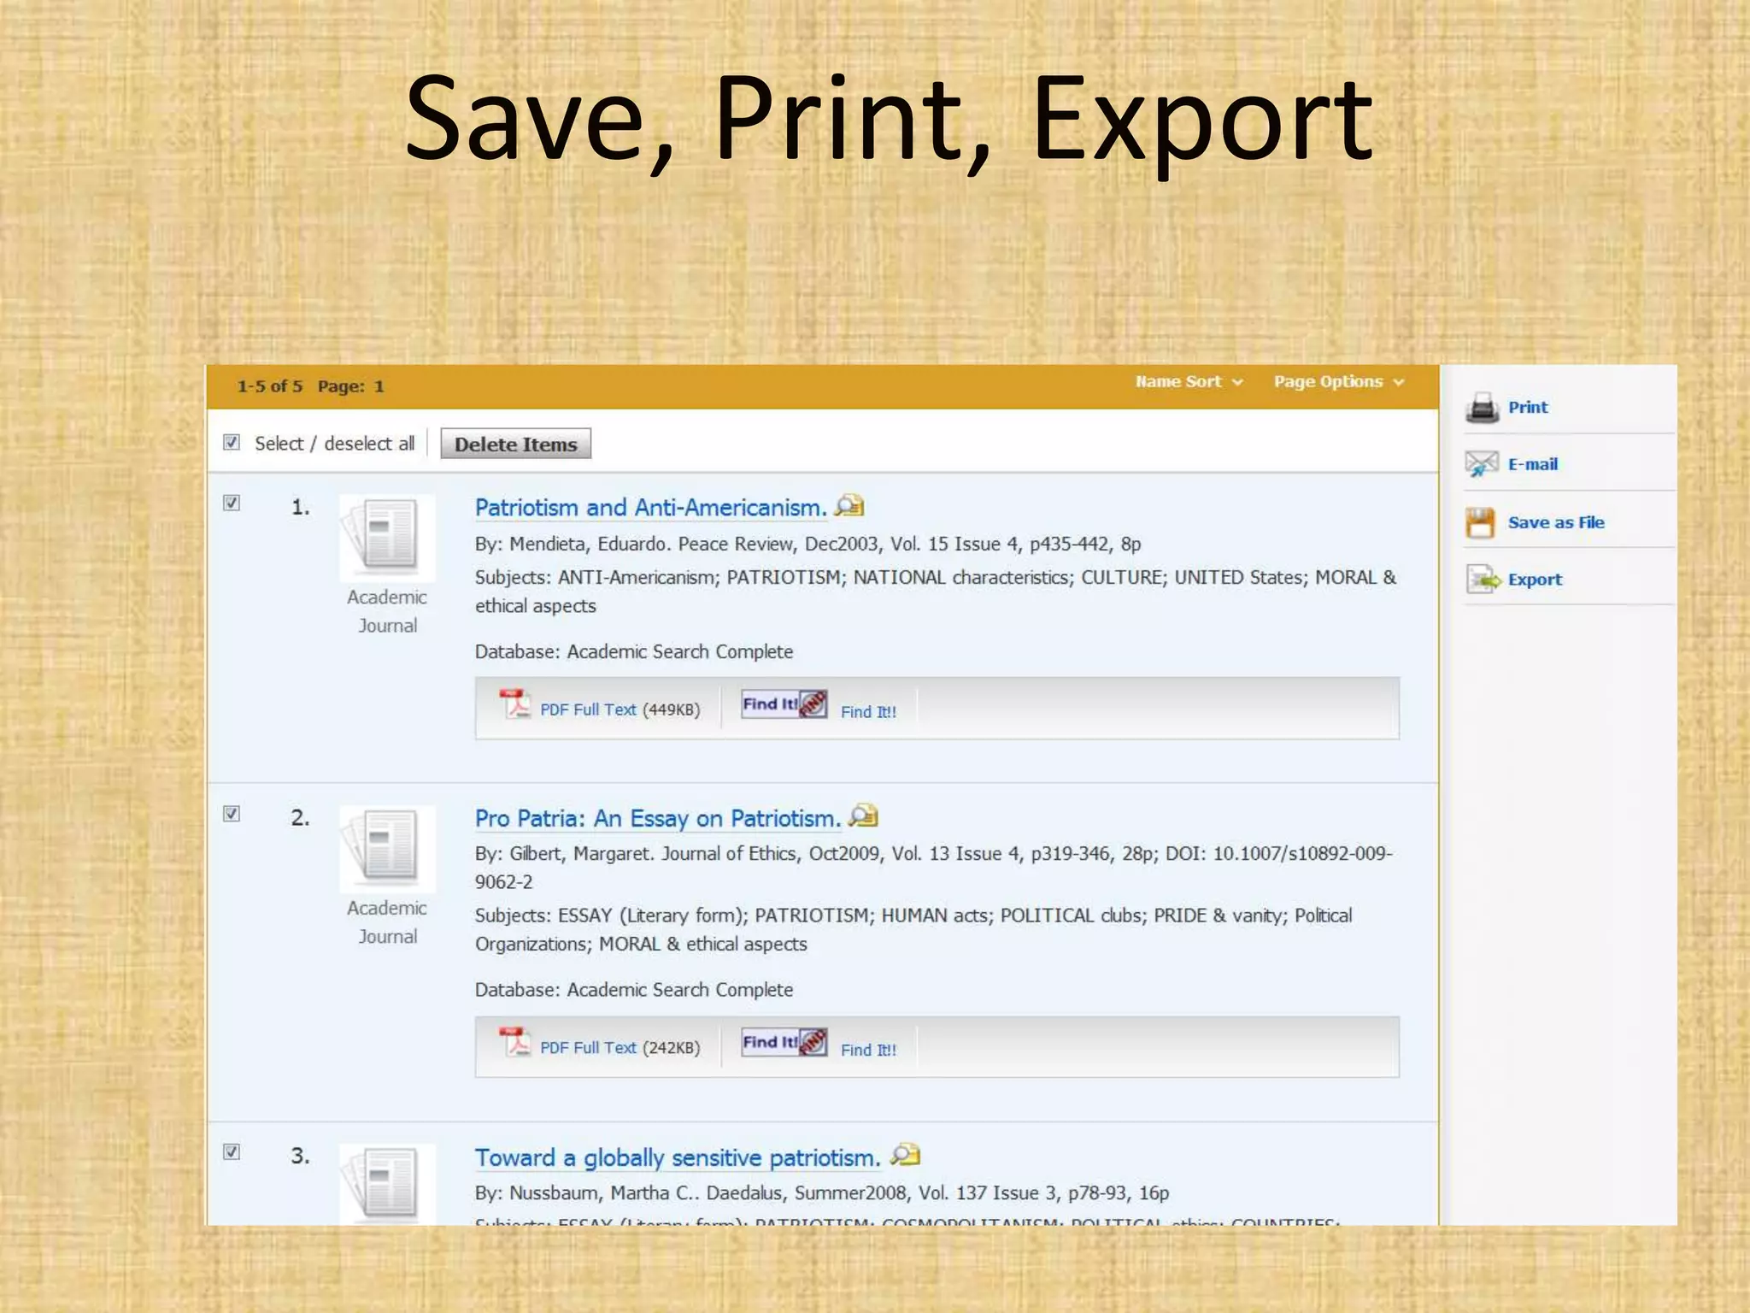Image resolution: width=1750 pixels, height=1313 pixels.
Task: Click the Export arrow icon
Action: [x=1483, y=580]
